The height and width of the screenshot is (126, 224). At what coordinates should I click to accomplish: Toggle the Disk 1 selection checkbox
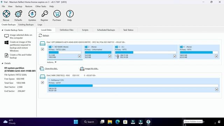(x=42, y=49)
